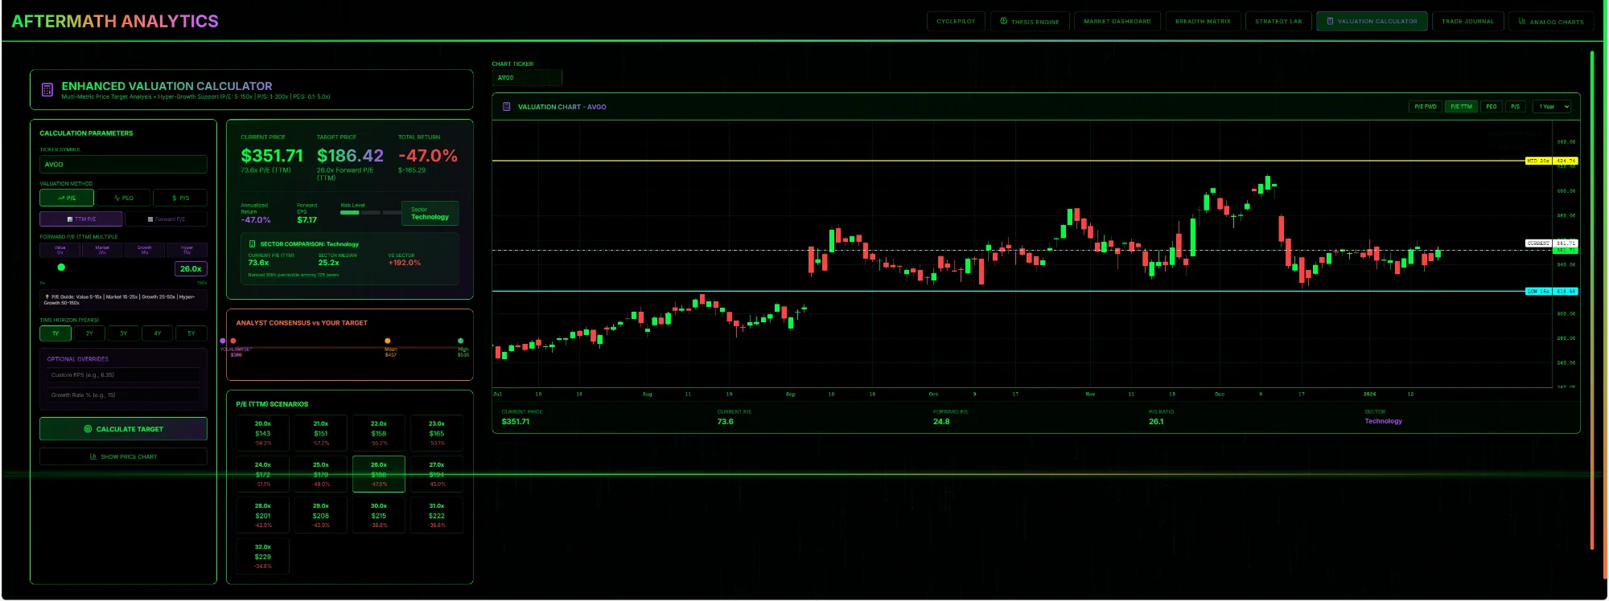Set time horizon to 3Y
The height and width of the screenshot is (601, 1609).
(x=123, y=333)
